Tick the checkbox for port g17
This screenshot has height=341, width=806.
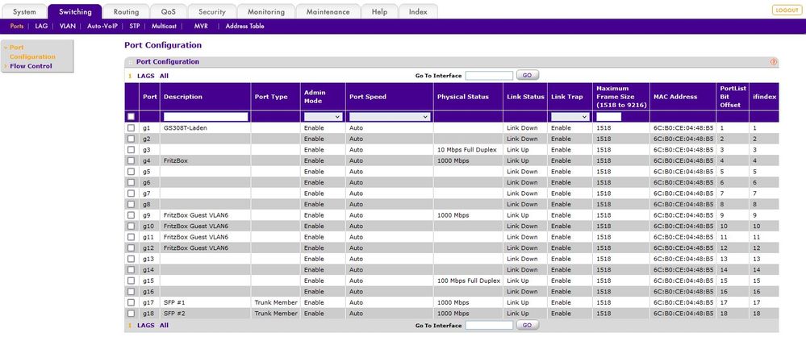coord(131,302)
